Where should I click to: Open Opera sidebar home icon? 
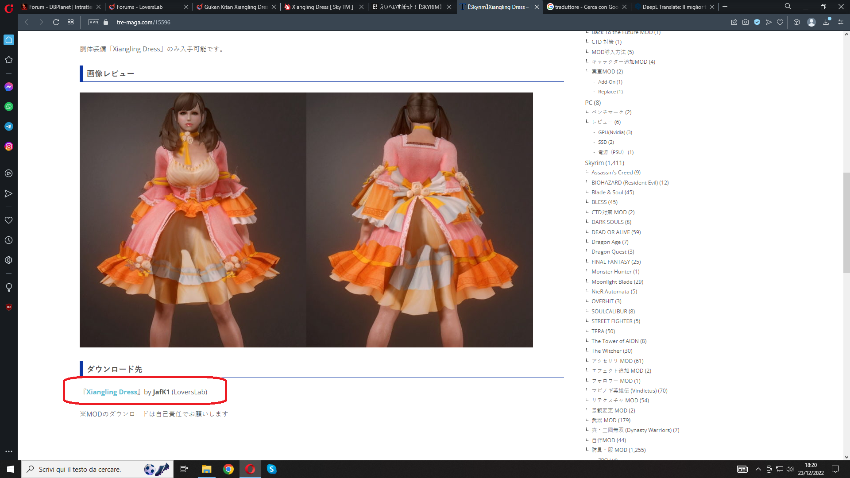click(x=9, y=40)
